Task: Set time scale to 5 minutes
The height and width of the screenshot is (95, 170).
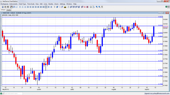Action: (x=25, y=7)
